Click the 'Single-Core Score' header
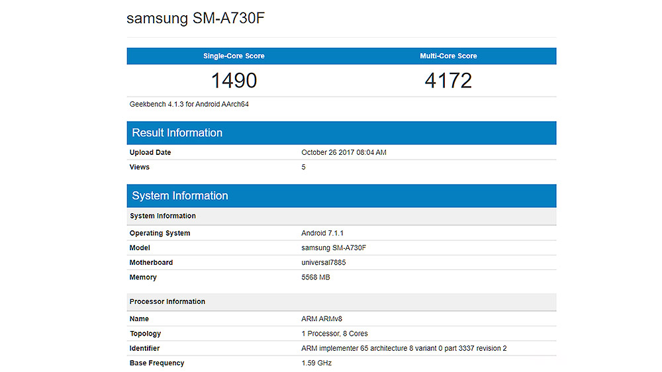Screen dimensions: 662x372 click(234, 56)
